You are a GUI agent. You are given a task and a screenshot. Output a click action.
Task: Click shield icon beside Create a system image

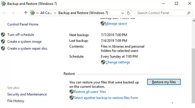[x=3, y=42]
